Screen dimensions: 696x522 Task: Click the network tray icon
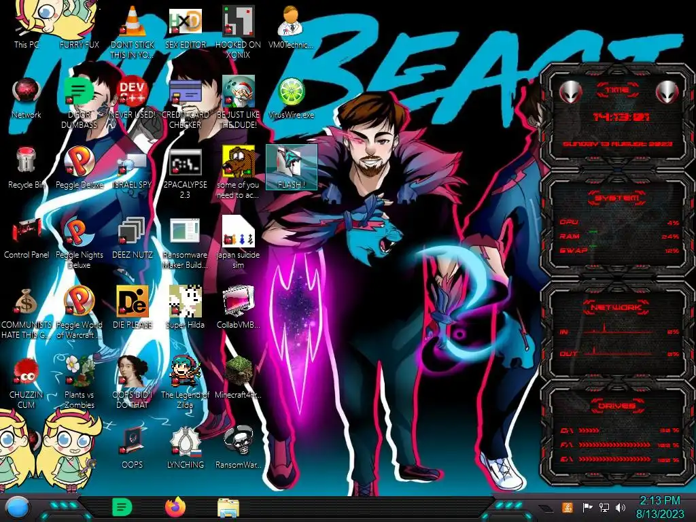click(604, 507)
